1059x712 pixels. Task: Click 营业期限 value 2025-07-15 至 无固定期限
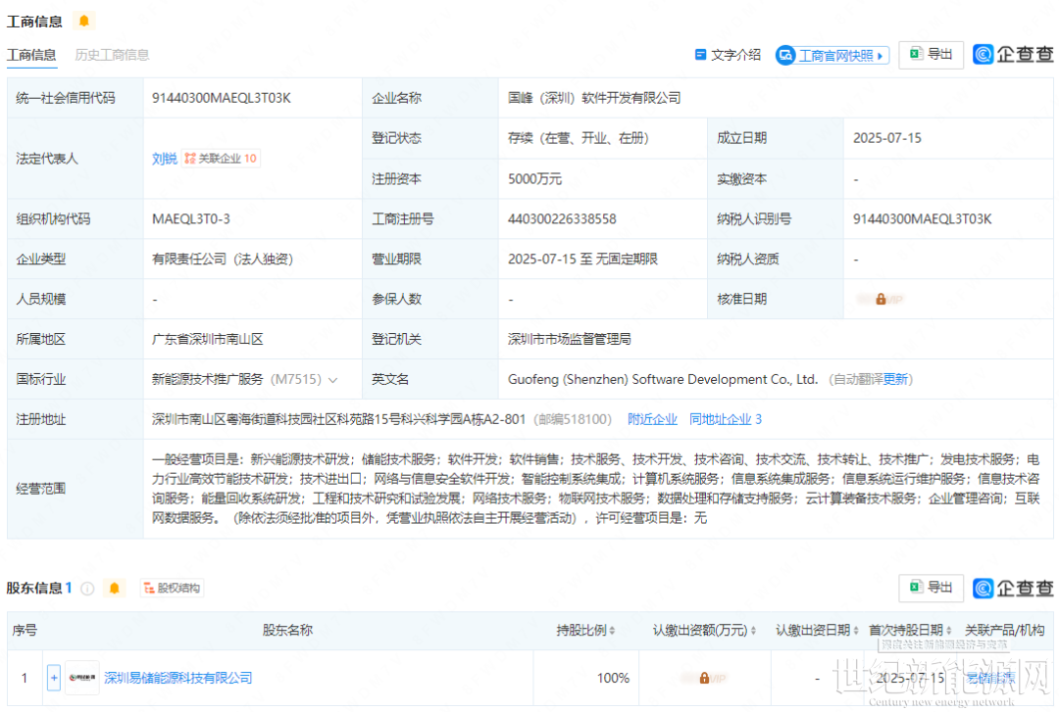[x=582, y=259]
